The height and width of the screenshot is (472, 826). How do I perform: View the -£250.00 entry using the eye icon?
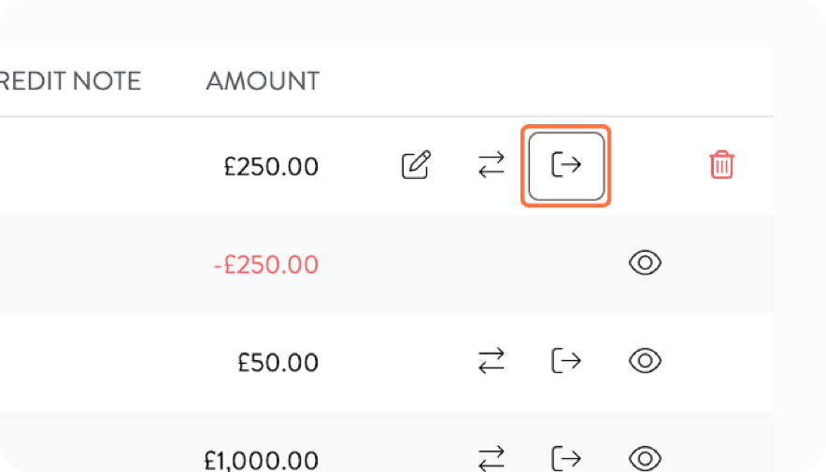645,264
